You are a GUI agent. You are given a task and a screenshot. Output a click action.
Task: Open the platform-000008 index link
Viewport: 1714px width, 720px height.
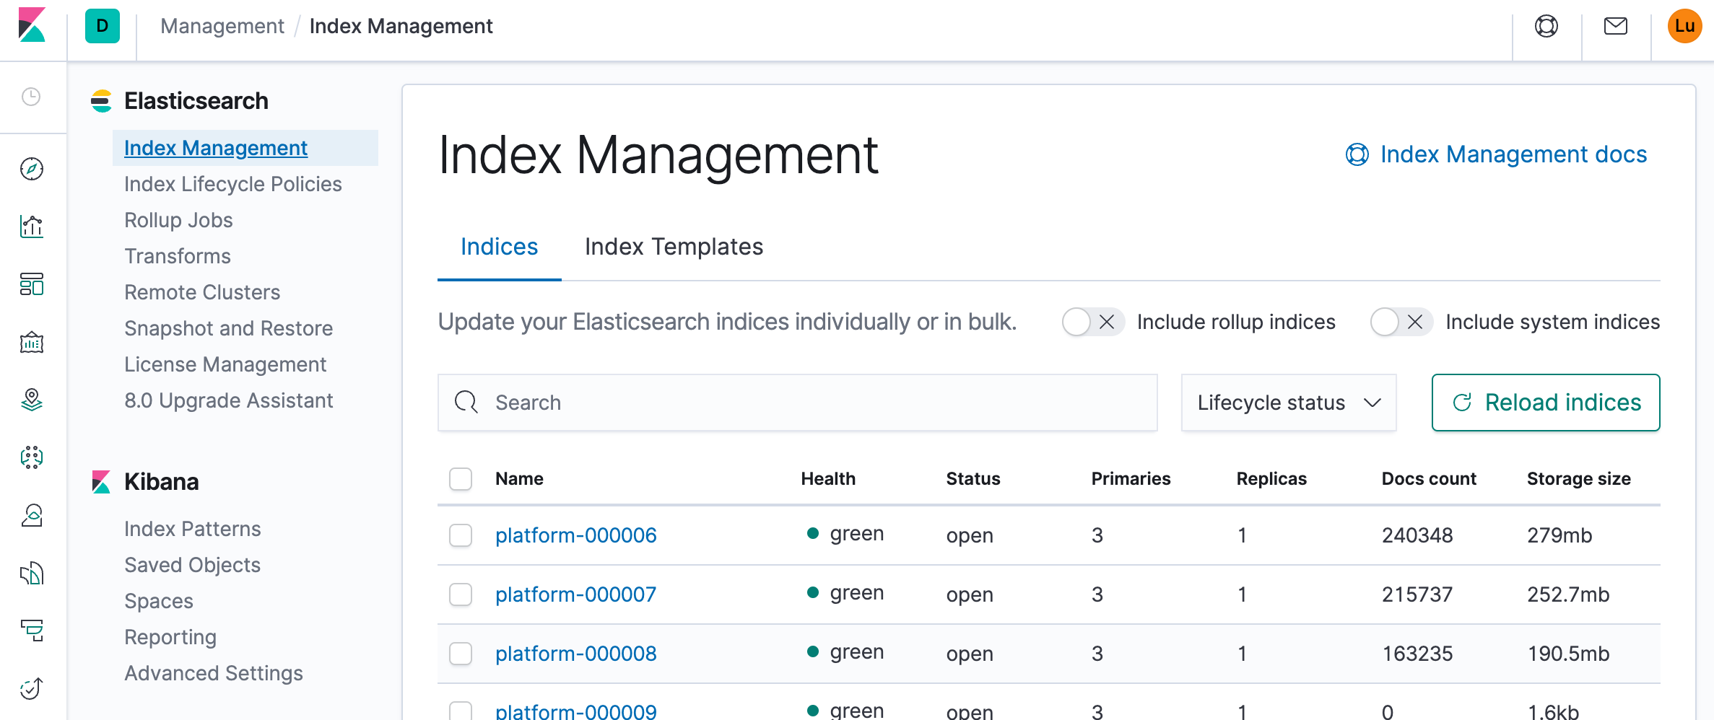coord(576,654)
